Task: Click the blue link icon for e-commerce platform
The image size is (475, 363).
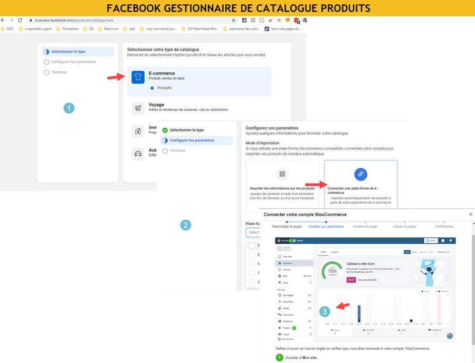Action: click(x=360, y=174)
